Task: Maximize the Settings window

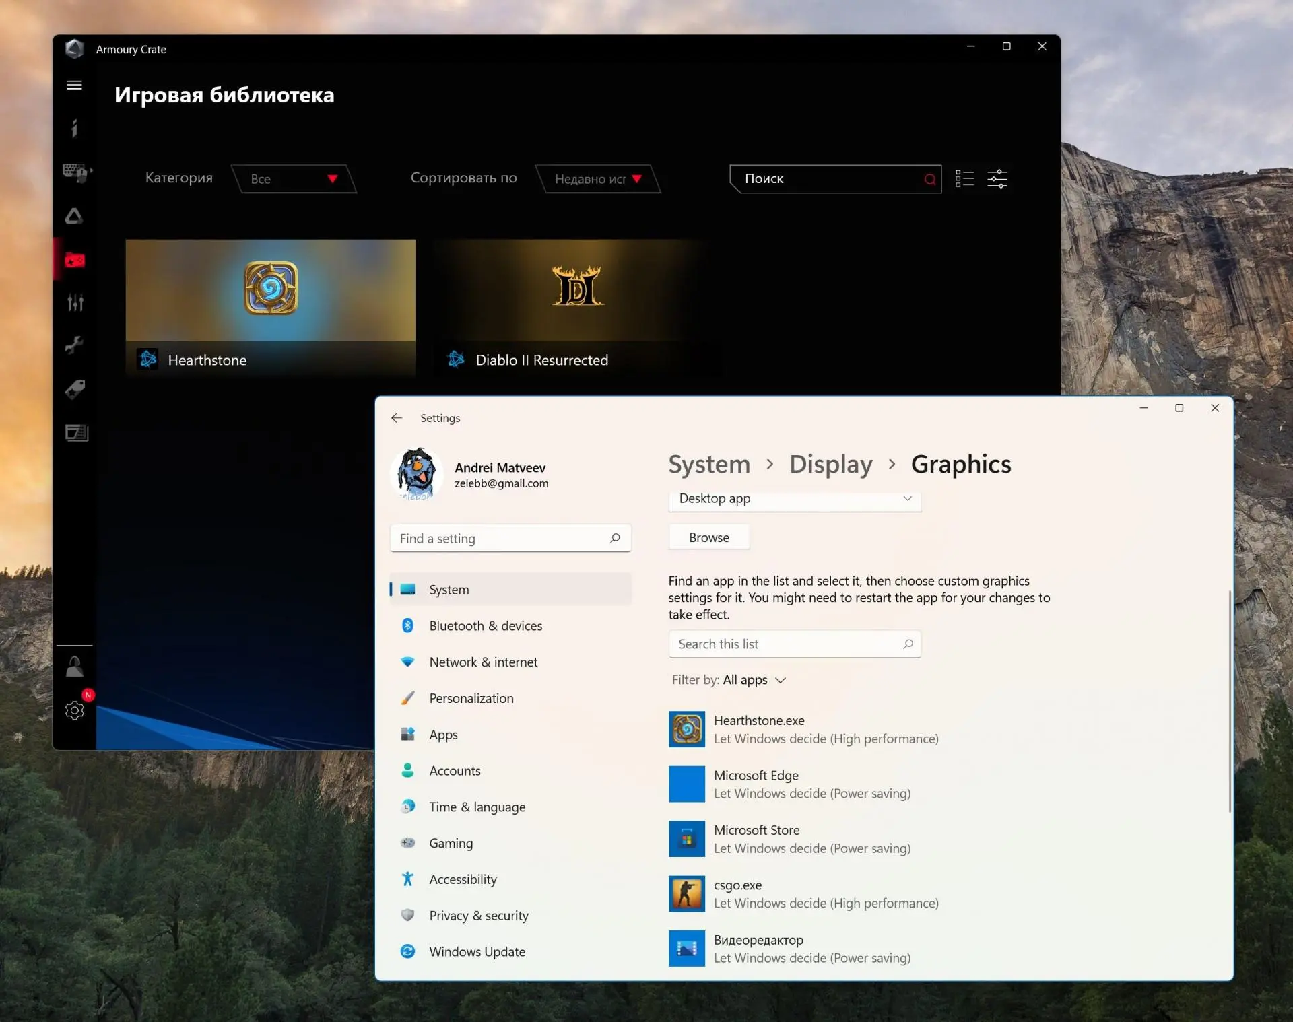Action: tap(1179, 408)
